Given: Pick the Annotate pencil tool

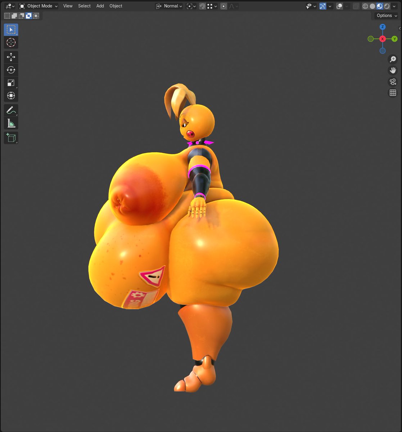Looking at the screenshot, I should click(x=11, y=110).
